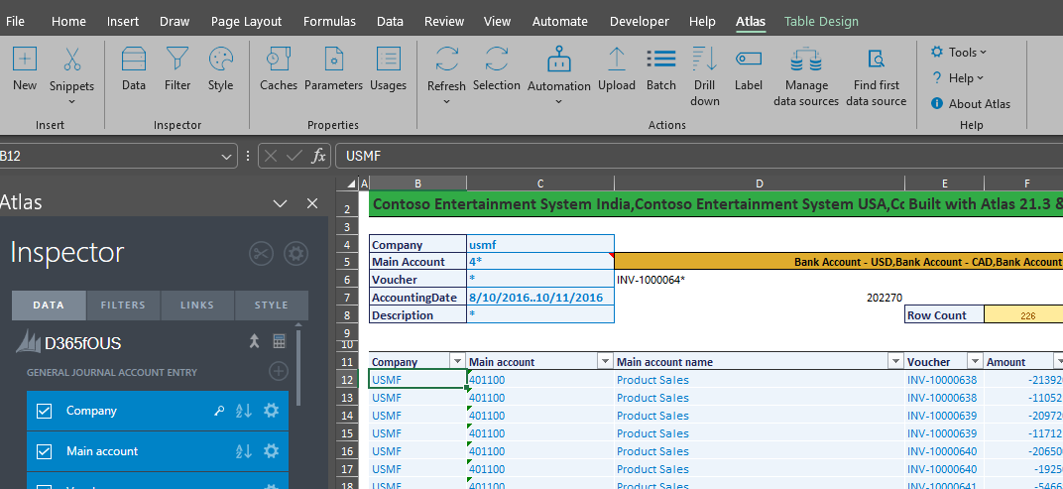Select the DATA tab in Inspector

click(49, 306)
